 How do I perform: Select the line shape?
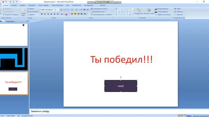tap(119, 9)
